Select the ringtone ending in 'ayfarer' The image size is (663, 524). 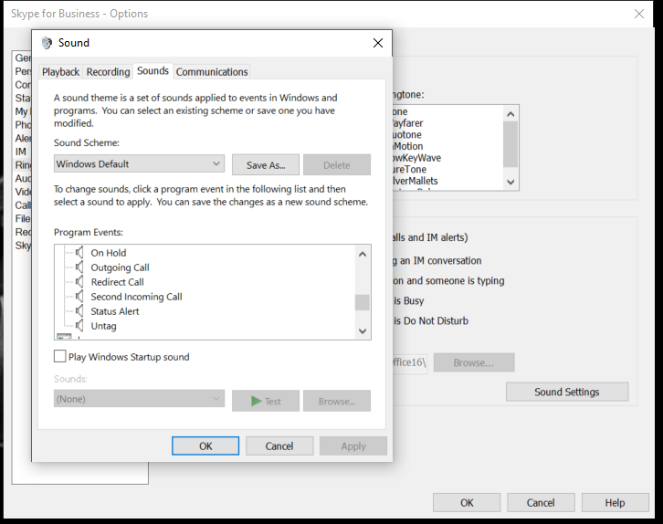(407, 123)
